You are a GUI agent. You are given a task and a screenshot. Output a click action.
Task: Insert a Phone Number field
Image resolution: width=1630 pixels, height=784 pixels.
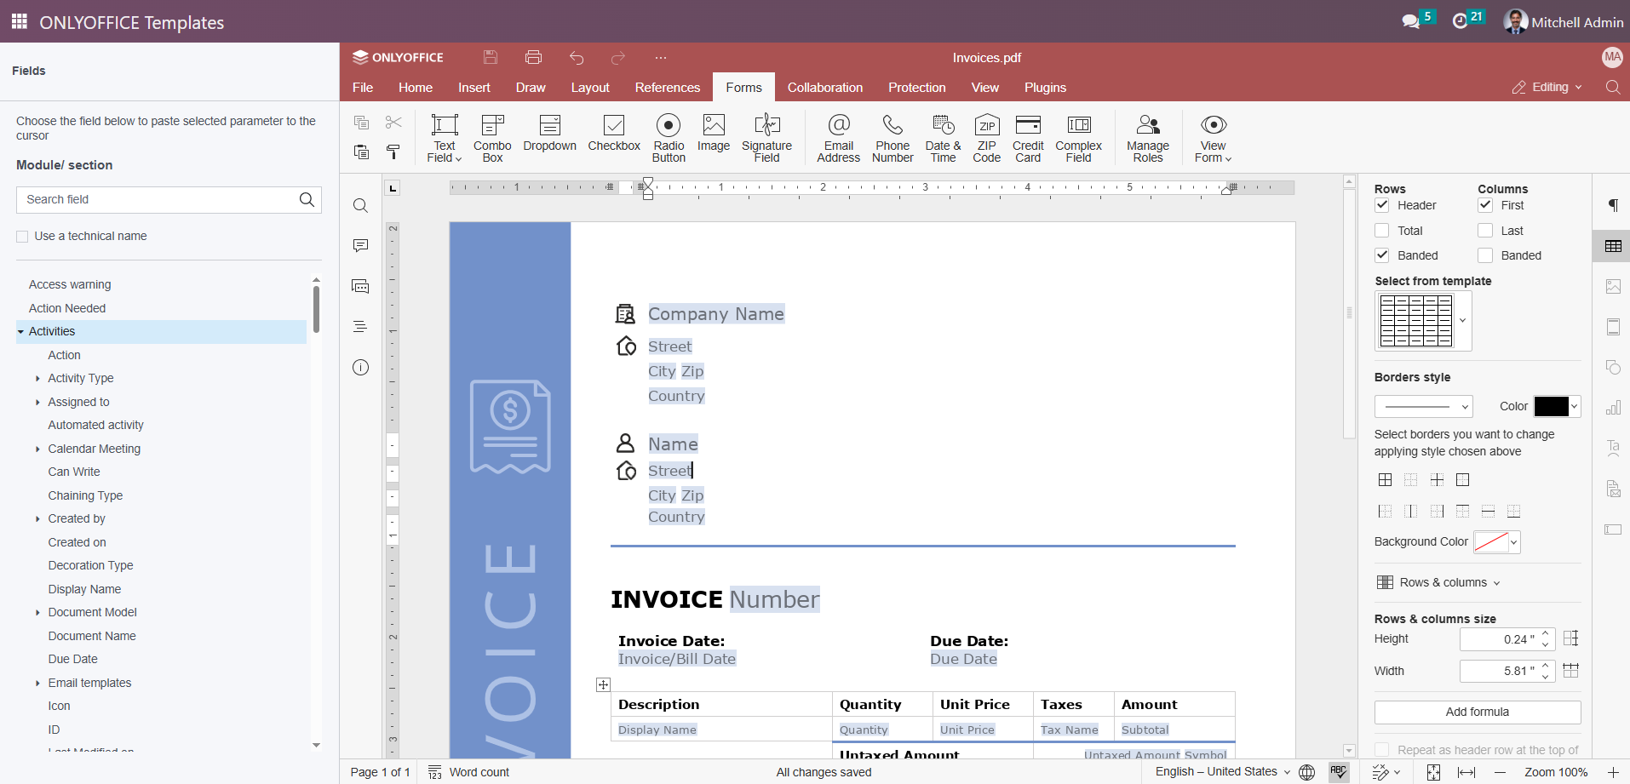(x=892, y=137)
